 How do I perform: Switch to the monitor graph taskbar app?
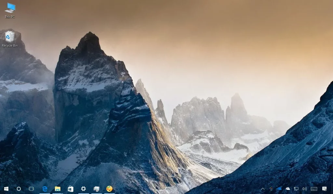click(96, 189)
